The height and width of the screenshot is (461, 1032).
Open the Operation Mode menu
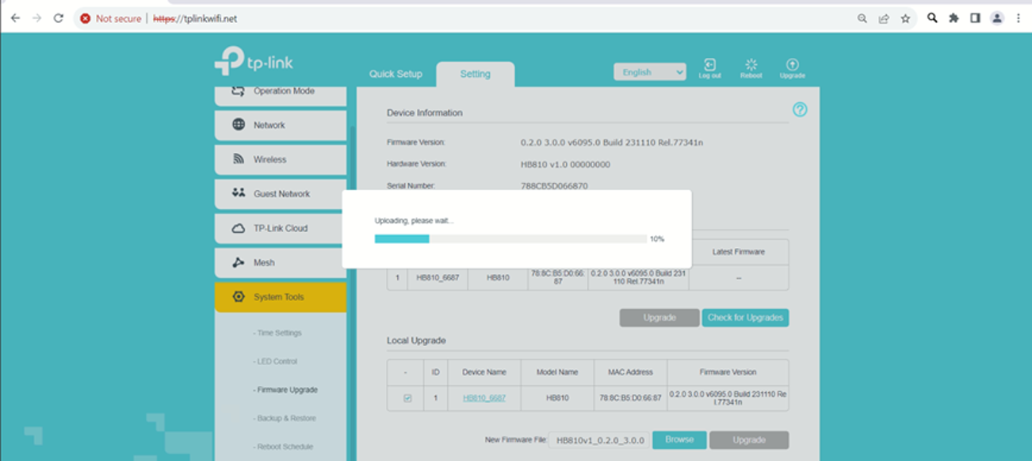281,94
